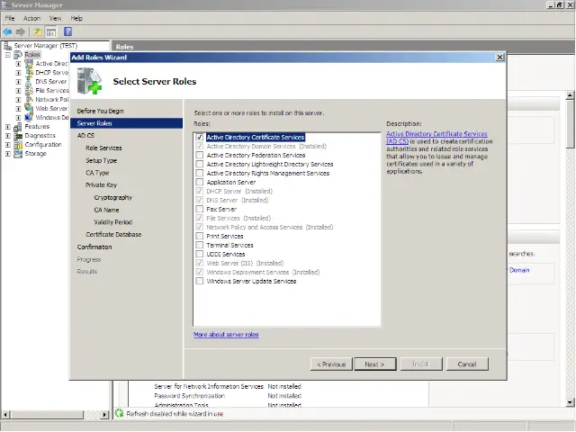
Task: Expand the Features tree node
Action: click(8, 127)
